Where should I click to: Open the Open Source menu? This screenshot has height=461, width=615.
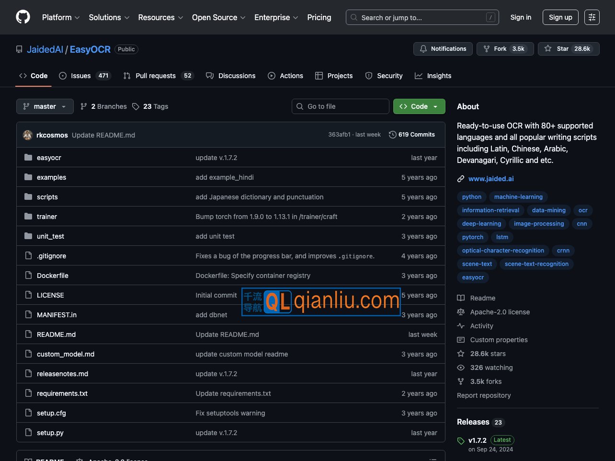pyautogui.click(x=218, y=17)
